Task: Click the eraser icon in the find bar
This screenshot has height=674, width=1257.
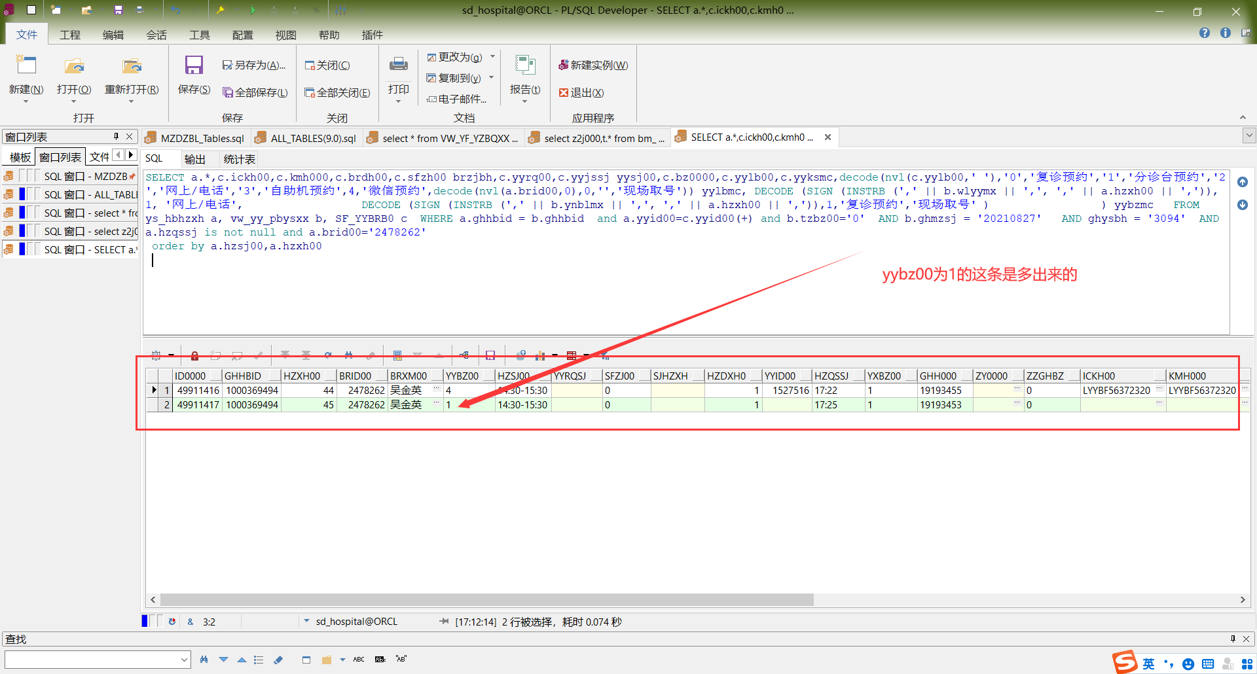Action: 278,660
